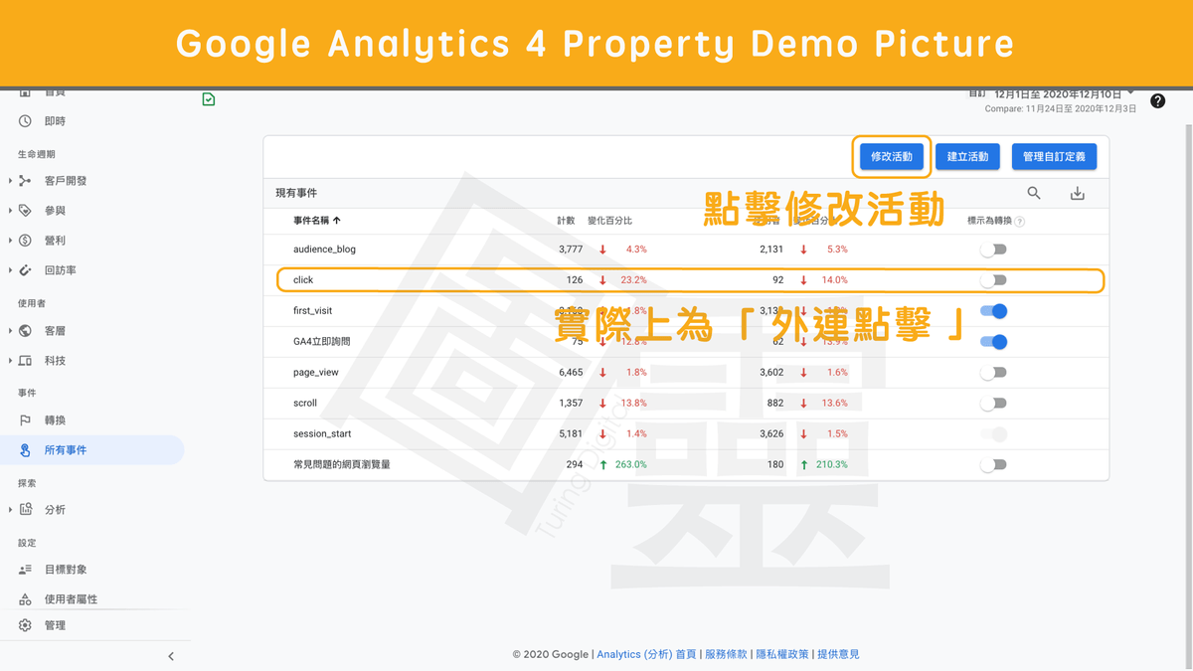Toggle conversion switch for session_start
1193x671 pixels.
[993, 434]
